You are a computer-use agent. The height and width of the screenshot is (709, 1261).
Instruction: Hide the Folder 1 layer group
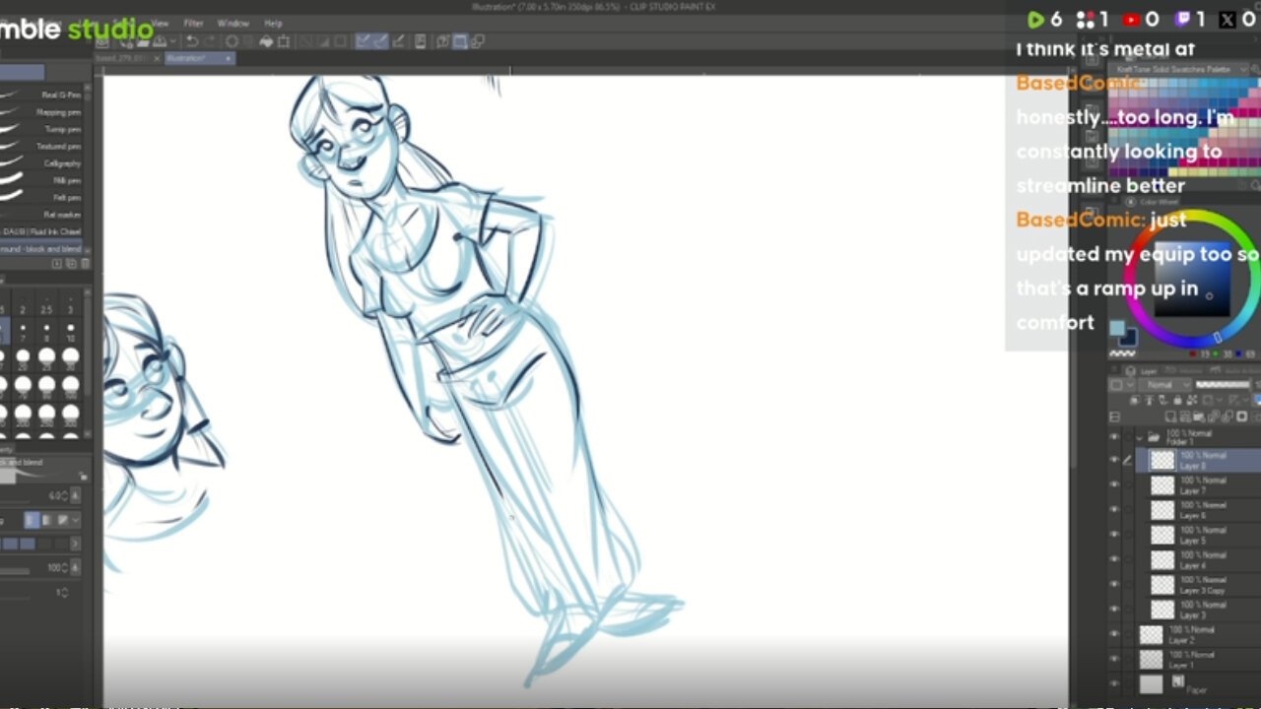point(1114,436)
